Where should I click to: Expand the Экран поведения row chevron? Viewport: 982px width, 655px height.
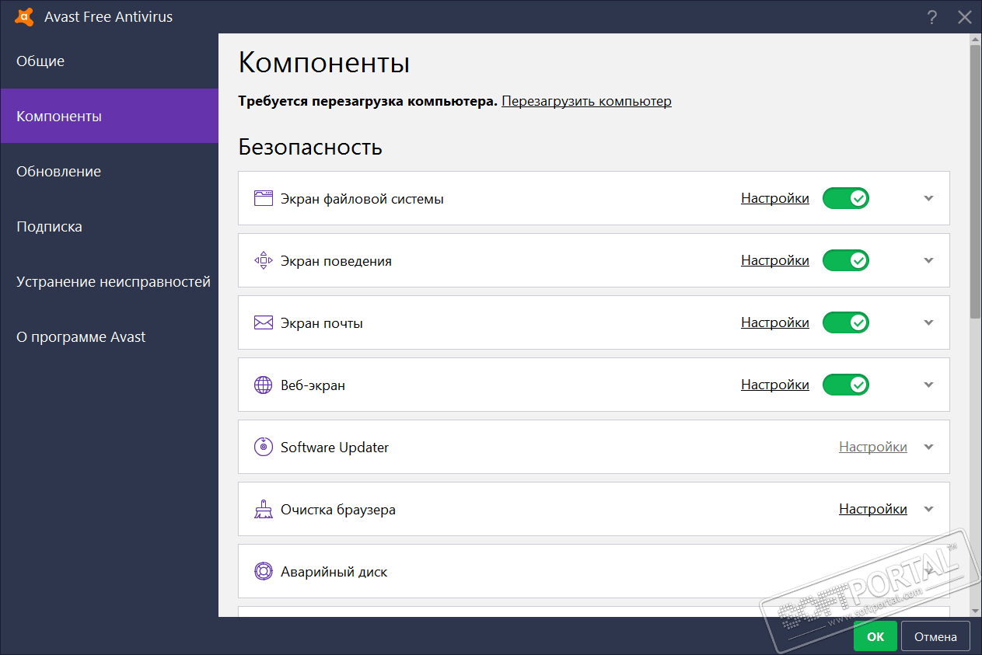coord(928,260)
